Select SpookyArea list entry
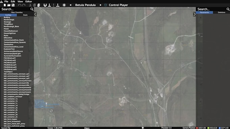This screenshot has height=129, width=230. coord(8,44)
